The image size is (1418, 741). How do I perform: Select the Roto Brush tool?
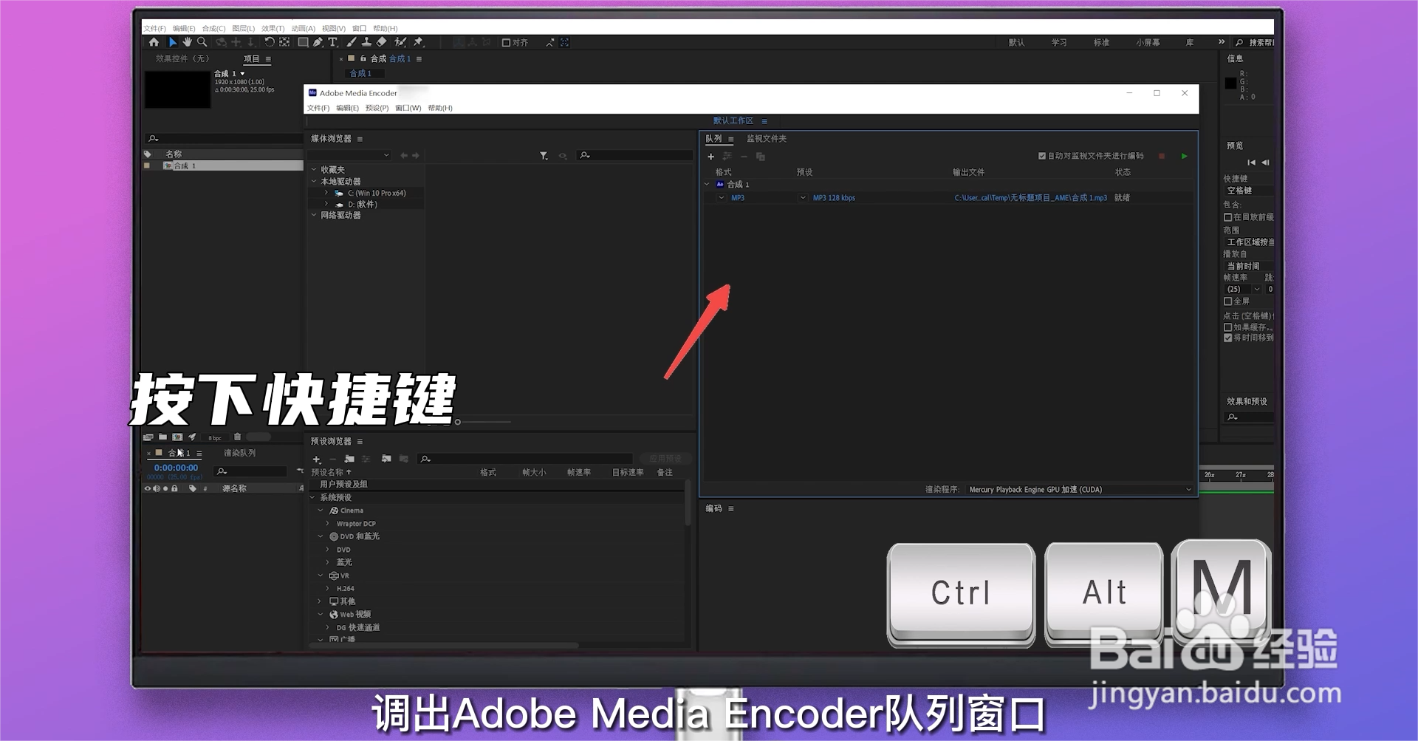coord(400,43)
